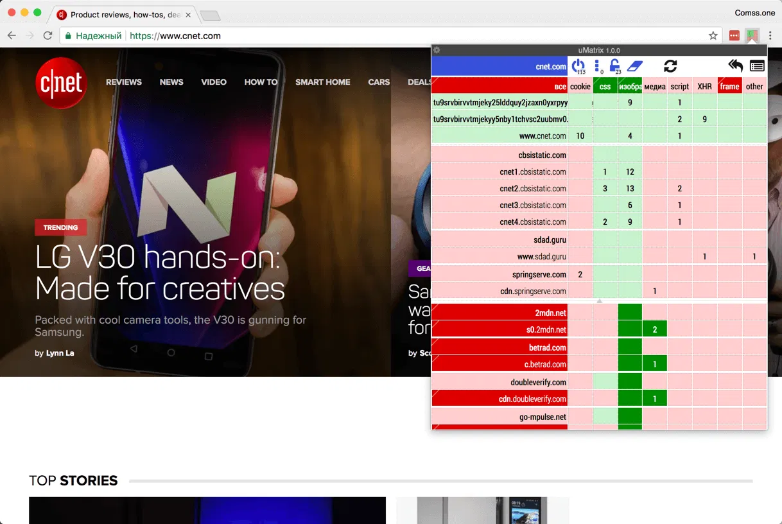This screenshot has width=782, height=524.
Task: Click cnet2.cbsistatic.com image cell showing 13
Action: (x=630, y=188)
